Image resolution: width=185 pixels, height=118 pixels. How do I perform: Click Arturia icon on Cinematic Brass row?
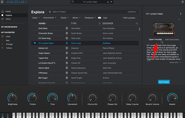67,33
